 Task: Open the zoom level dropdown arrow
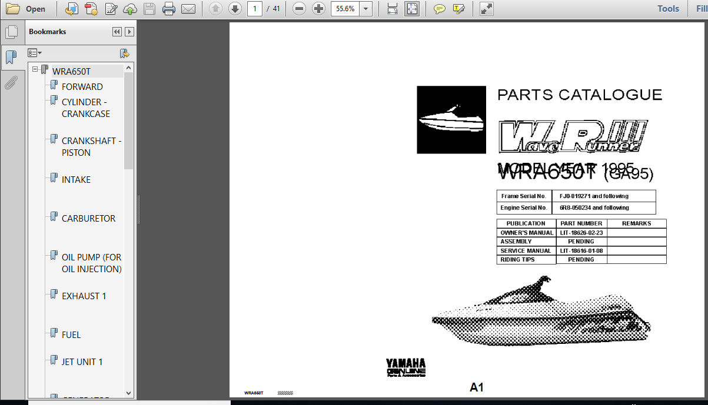[366, 9]
